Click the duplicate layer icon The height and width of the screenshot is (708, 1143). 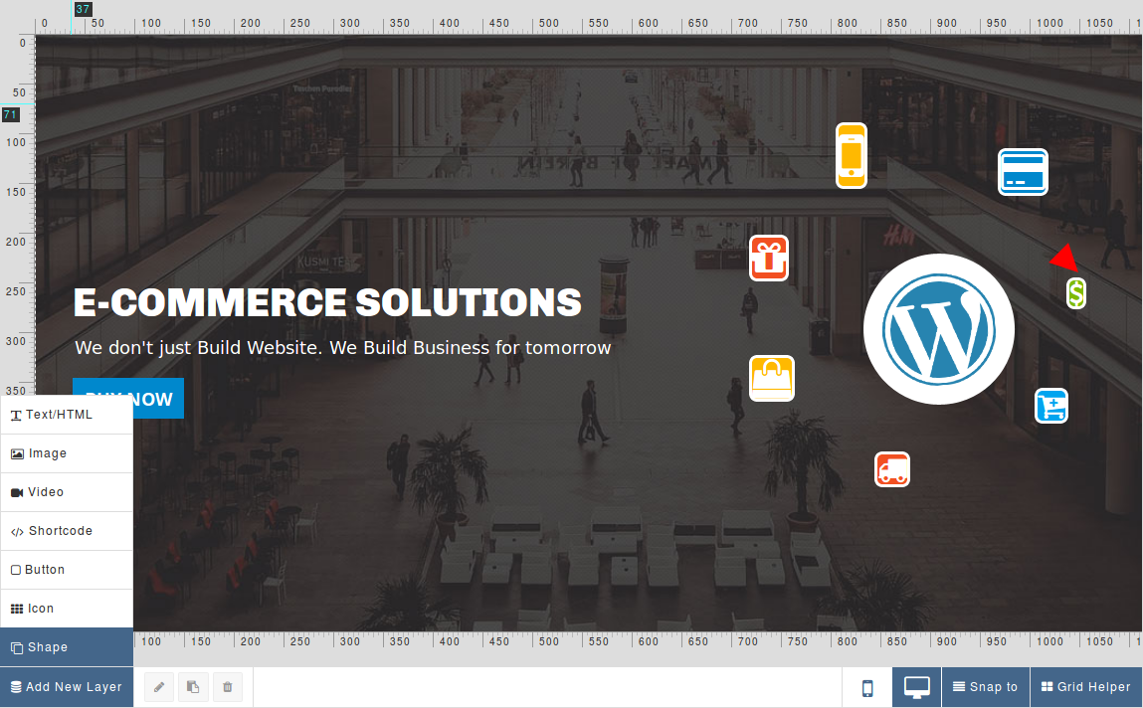[x=193, y=687]
